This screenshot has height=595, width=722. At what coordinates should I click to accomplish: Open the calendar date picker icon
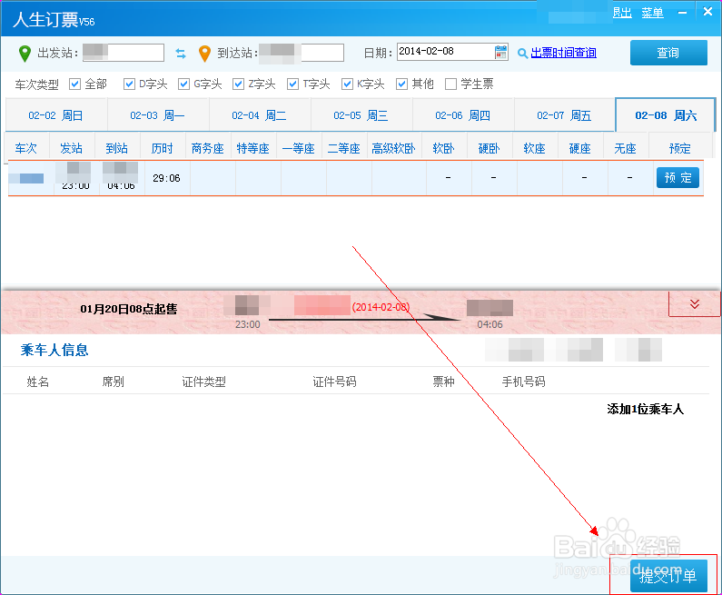501,52
